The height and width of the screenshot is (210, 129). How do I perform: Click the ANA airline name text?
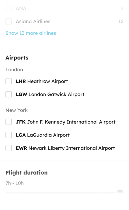[x=21, y=8]
